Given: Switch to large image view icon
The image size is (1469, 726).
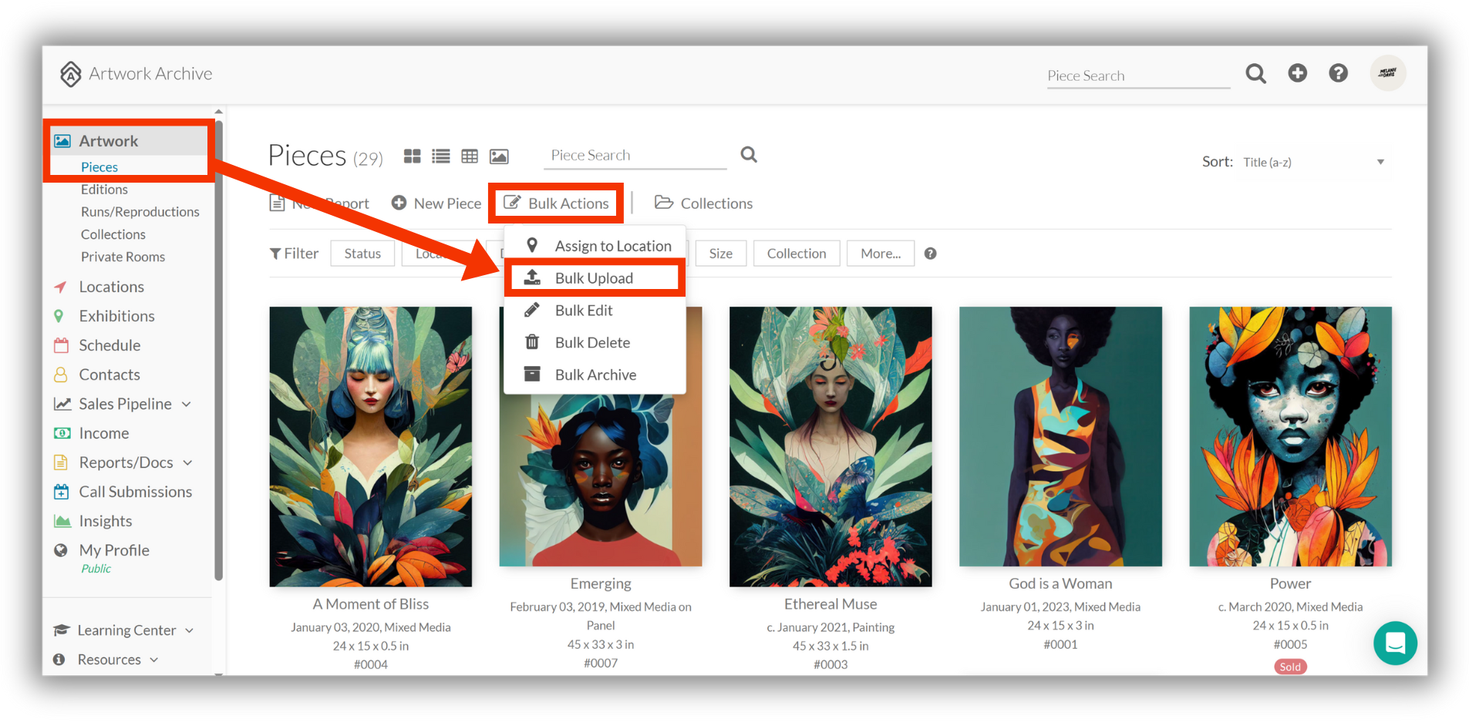Looking at the screenshot, I should coord(499,156).
